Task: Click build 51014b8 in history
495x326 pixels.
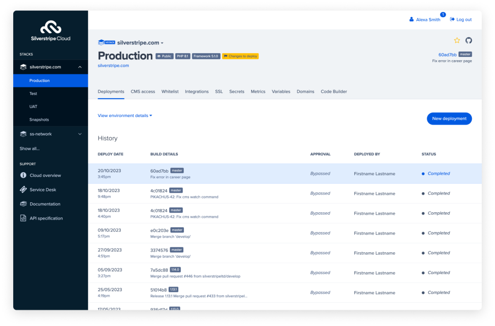Action: coord(158,290)
